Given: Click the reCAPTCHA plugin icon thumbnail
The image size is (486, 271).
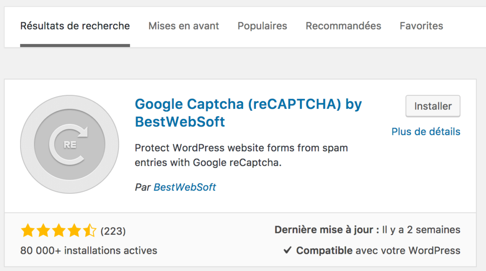Looking at the screenshot, I should click(x=70, y=144).
